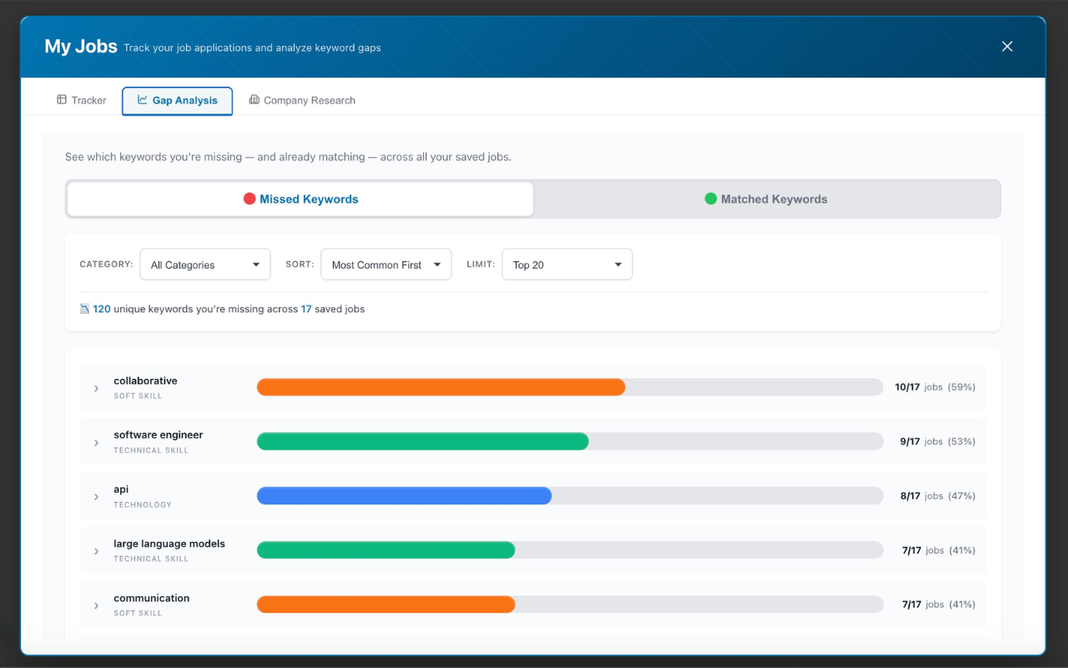Screen dimensions: 1068x668
Task: Expand the large language models row
Action: point(97,551)
